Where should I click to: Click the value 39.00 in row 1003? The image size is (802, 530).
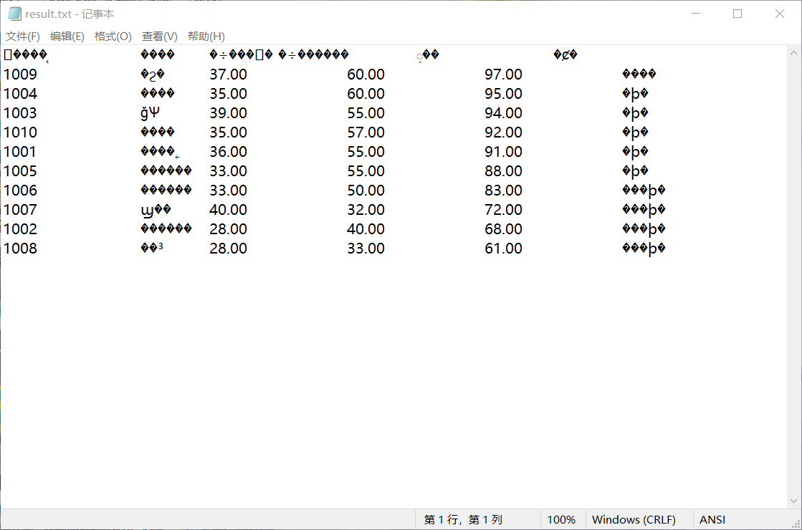tap(228, 113)
